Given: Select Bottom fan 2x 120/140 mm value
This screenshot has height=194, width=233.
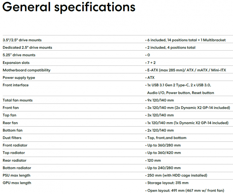Looking at the screenshot, I should 160,131.
